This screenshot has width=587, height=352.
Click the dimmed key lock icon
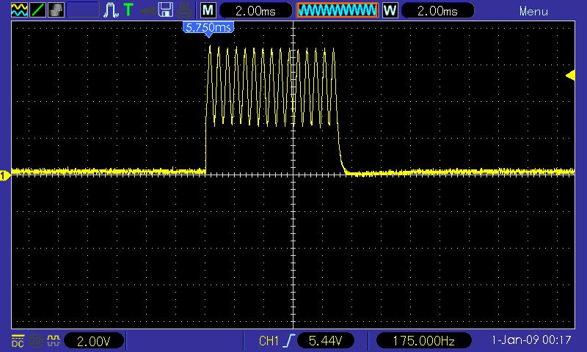[148, 10]
